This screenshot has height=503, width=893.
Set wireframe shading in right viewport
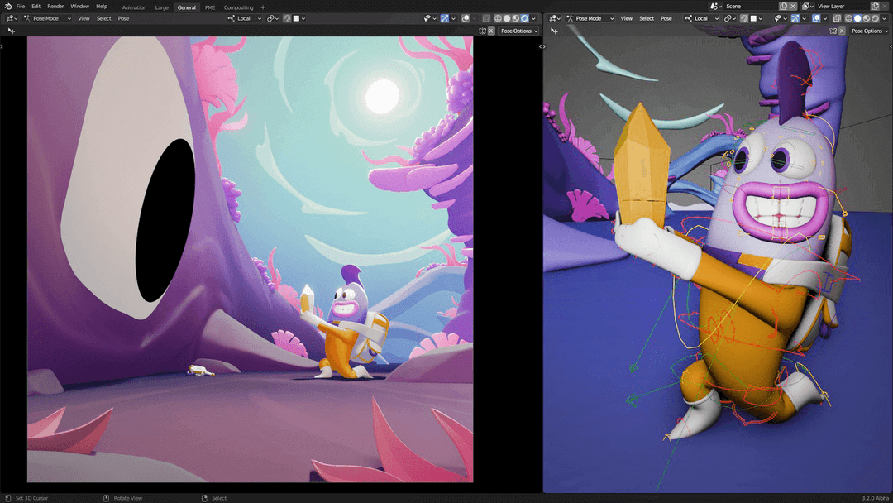coord(848,18)
